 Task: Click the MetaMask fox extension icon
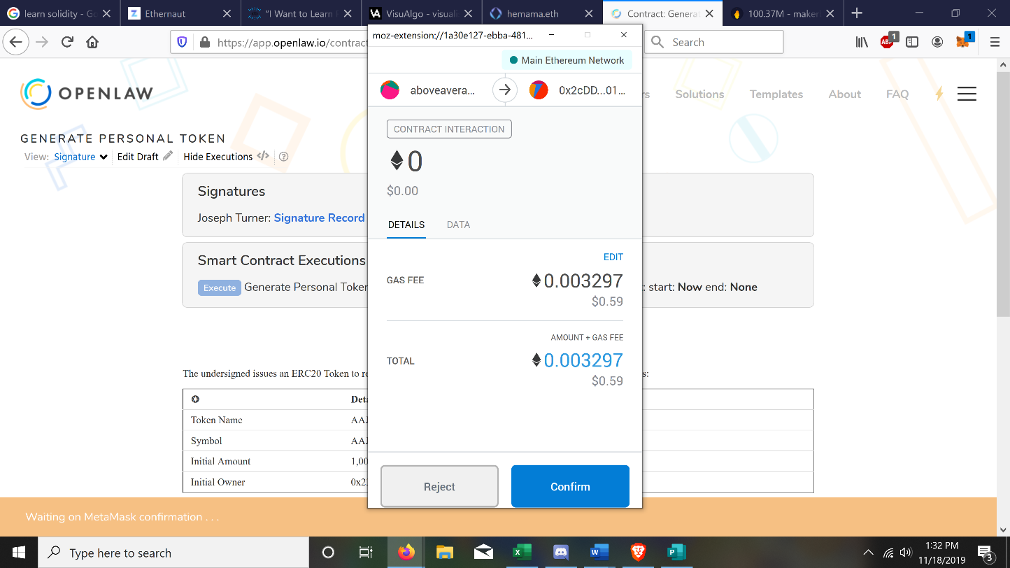964,42
